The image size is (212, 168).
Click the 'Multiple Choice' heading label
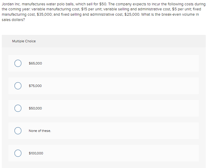point(24,41)
